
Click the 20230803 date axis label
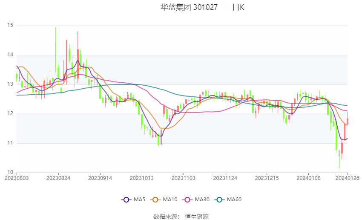point(17,178)
